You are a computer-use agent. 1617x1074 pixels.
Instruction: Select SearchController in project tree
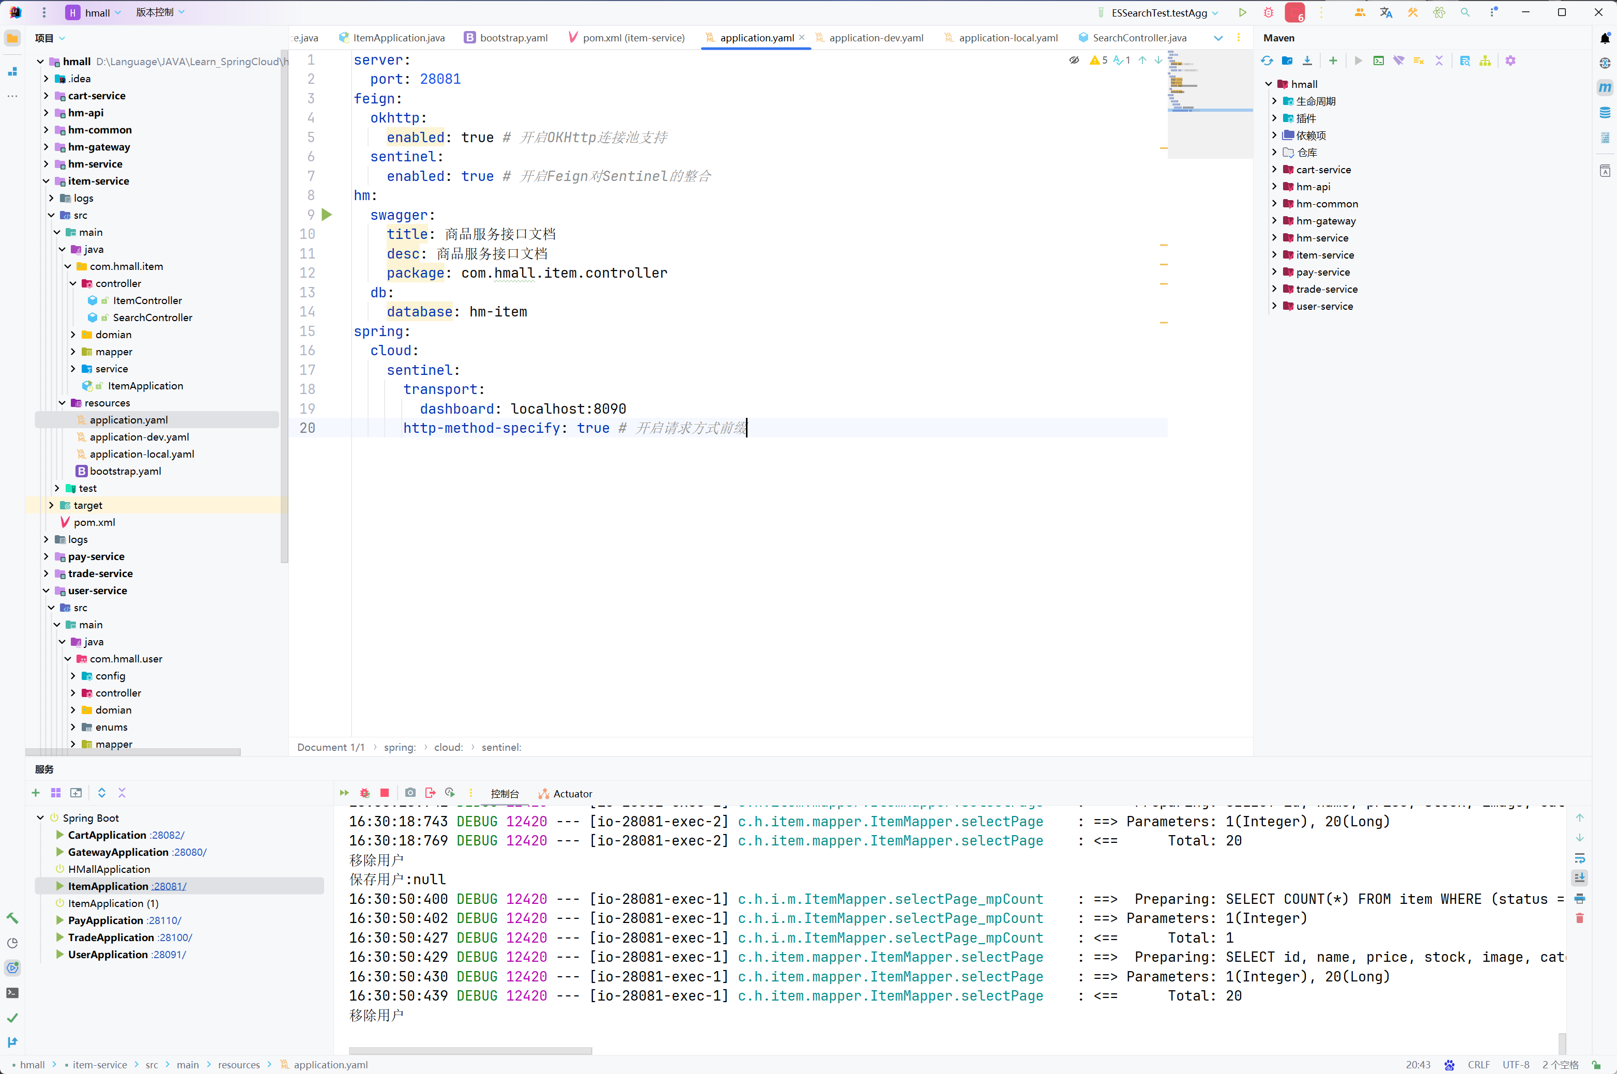click(x=152, y=318)
